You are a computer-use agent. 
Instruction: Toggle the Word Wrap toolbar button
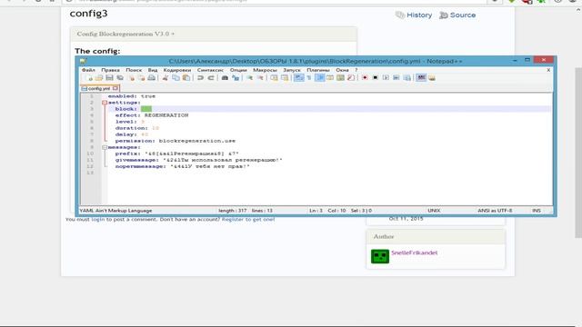click(x=299, y=78)
